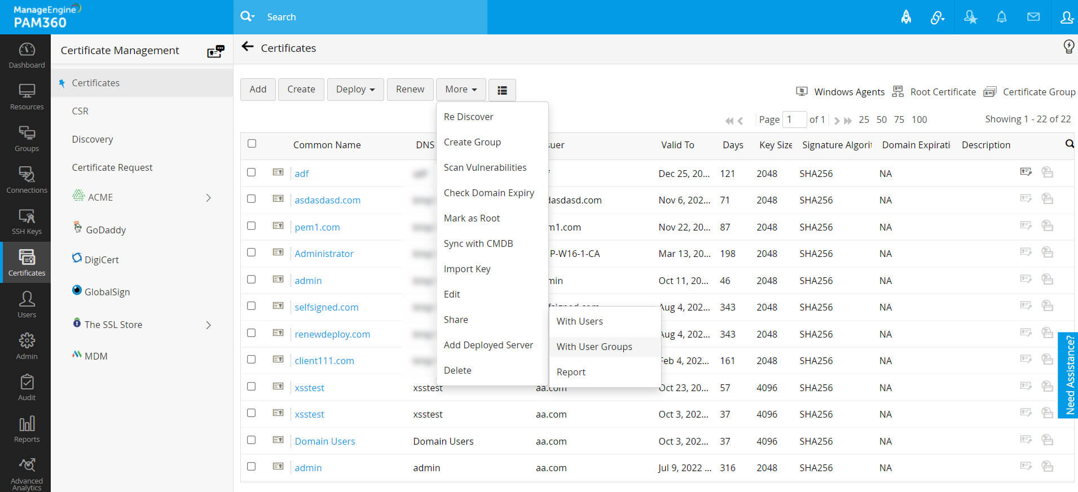Select the adf certificate checkbox

[252, 172]
